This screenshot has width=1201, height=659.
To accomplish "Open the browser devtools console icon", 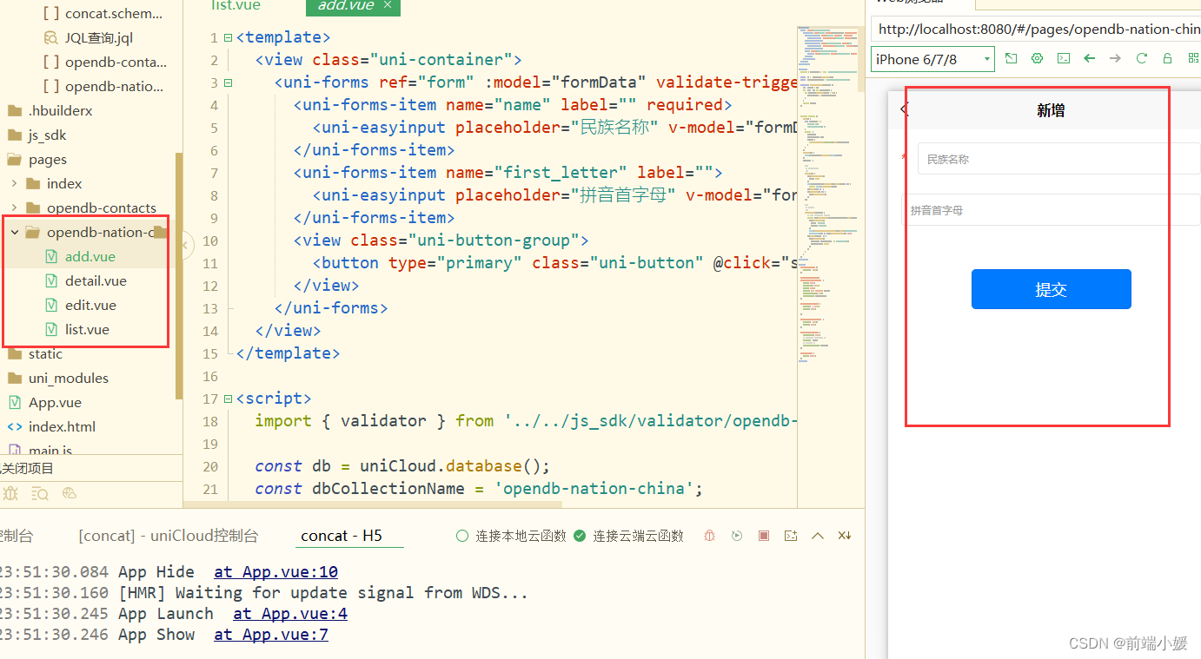I will point(1063,58).
